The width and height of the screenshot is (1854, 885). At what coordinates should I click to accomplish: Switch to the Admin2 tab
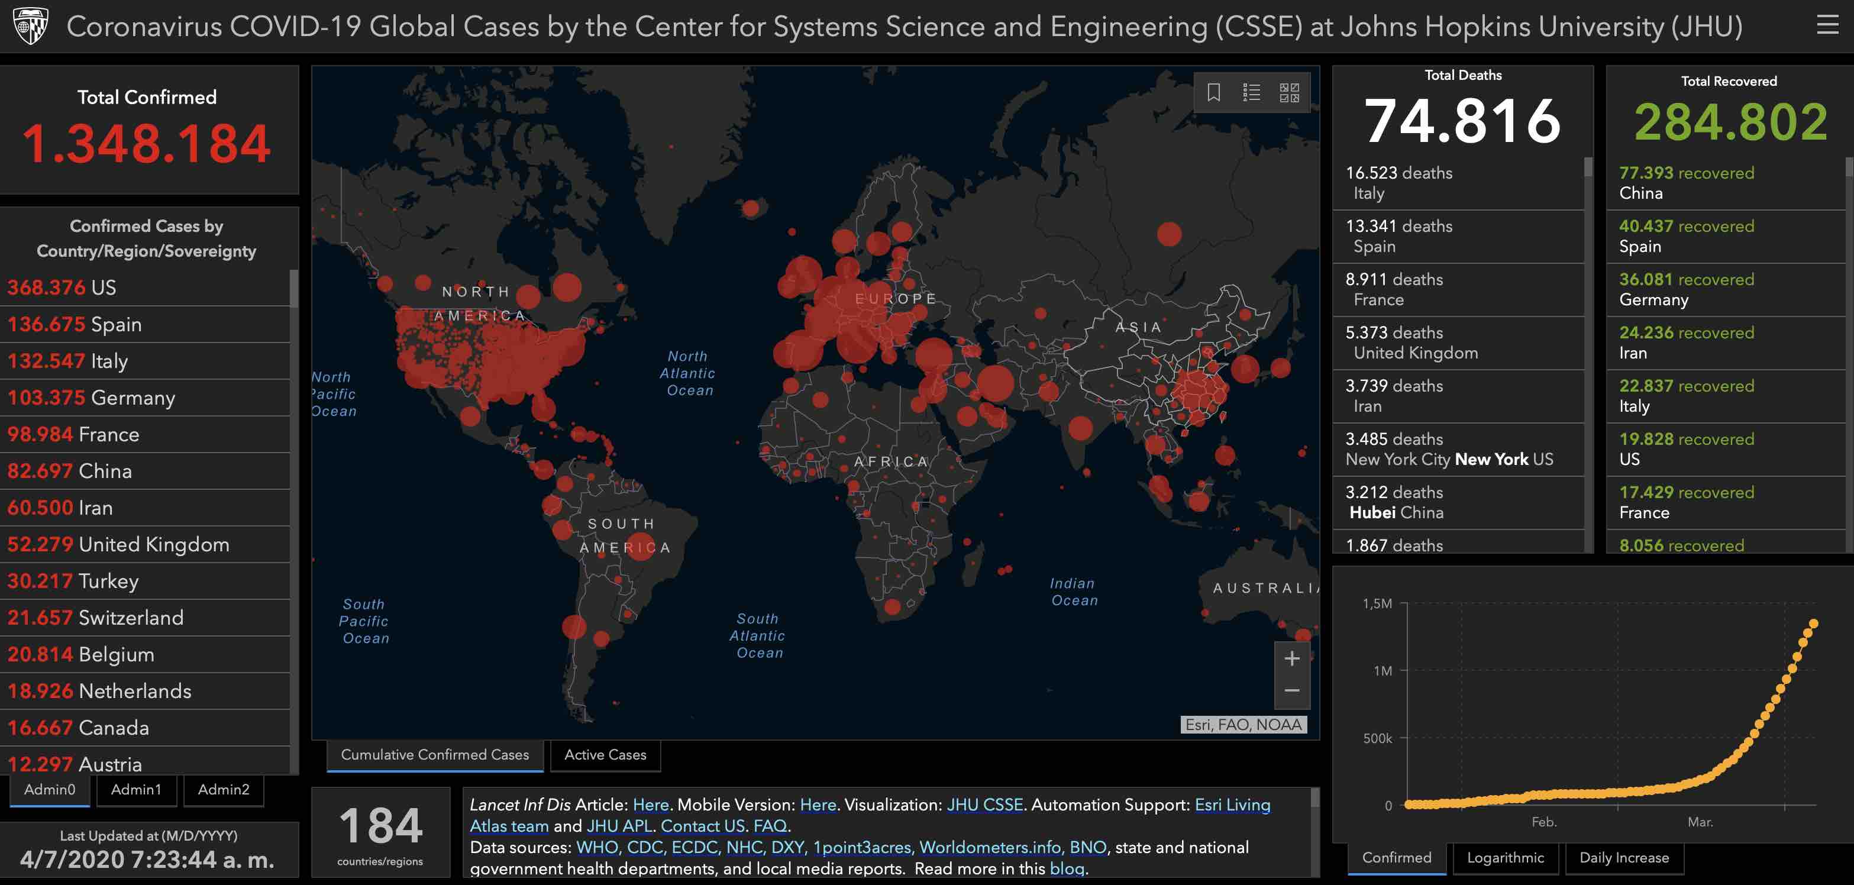pyautogui.click(x=223, y=789)
